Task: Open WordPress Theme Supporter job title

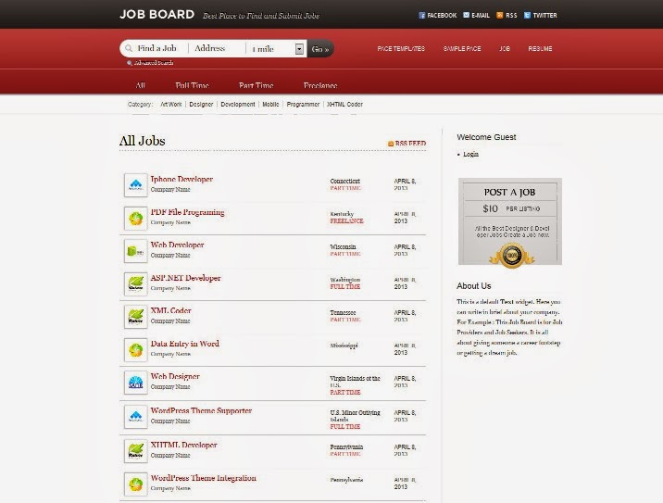Action: [201, 410]
